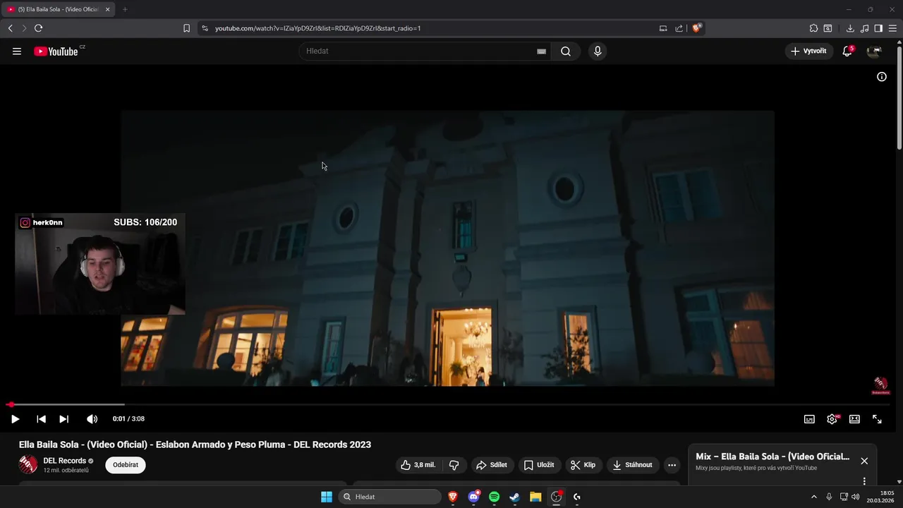Seek along the red video progress bar
Screen dimensions: 903x508
click(447, 404)
